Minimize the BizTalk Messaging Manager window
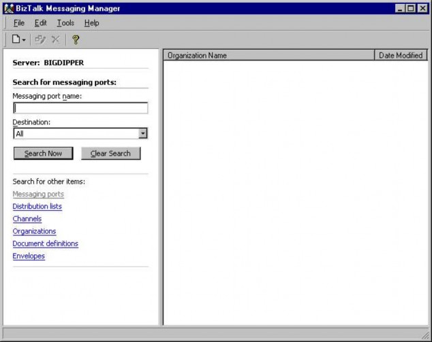 point(400,9)
